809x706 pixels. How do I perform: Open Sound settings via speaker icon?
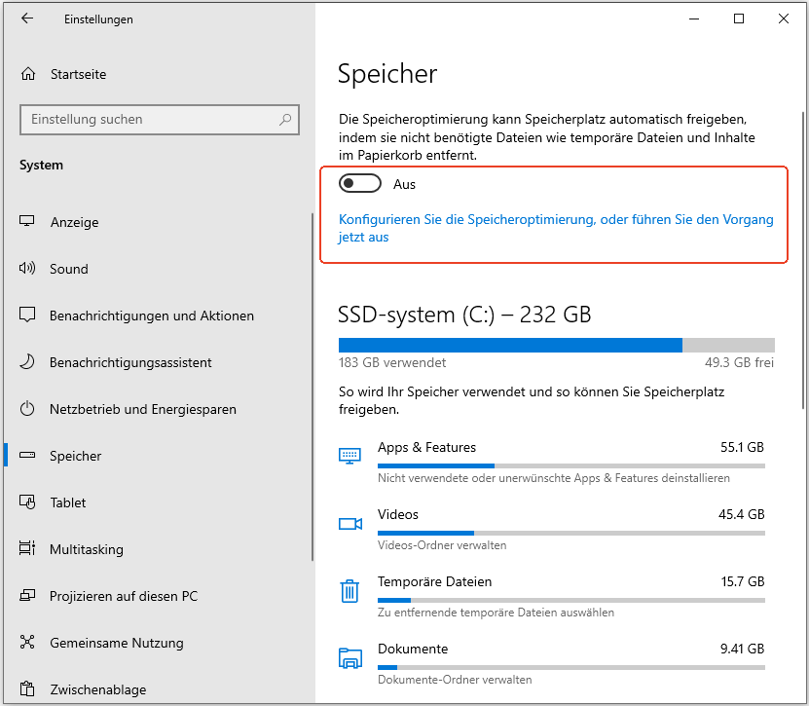(x=27, y=269)
